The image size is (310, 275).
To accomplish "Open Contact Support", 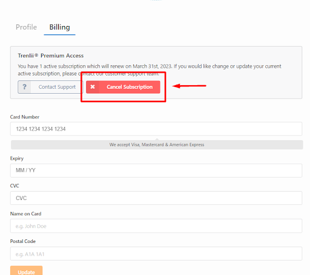I will [50, 87].
